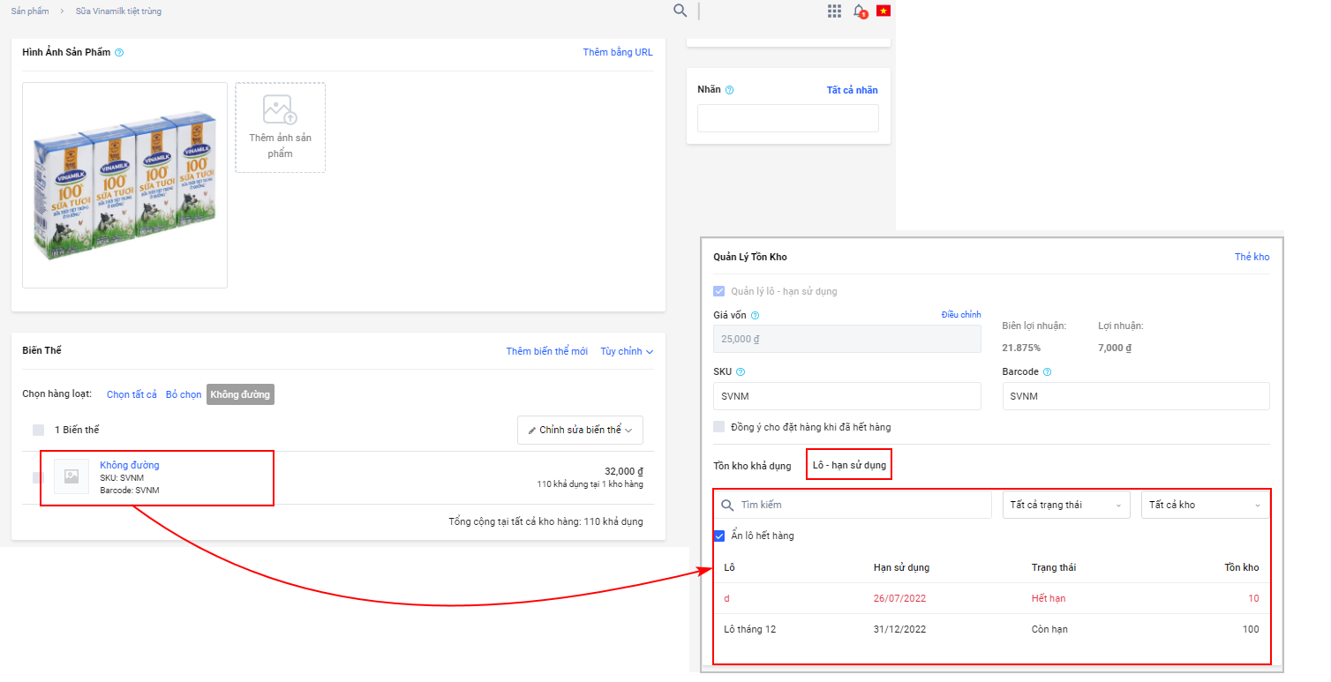Screen dimensions: 1331x682
Task: Switch to Tồn kho khả dụng tab
Action: [752, 465]
